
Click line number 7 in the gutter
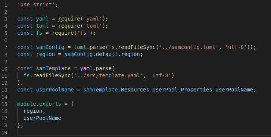6,47
